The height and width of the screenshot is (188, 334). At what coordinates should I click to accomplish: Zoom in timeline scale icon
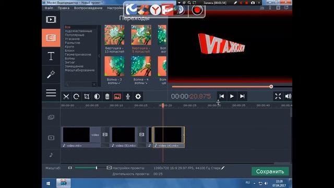[x=109, y=168]
